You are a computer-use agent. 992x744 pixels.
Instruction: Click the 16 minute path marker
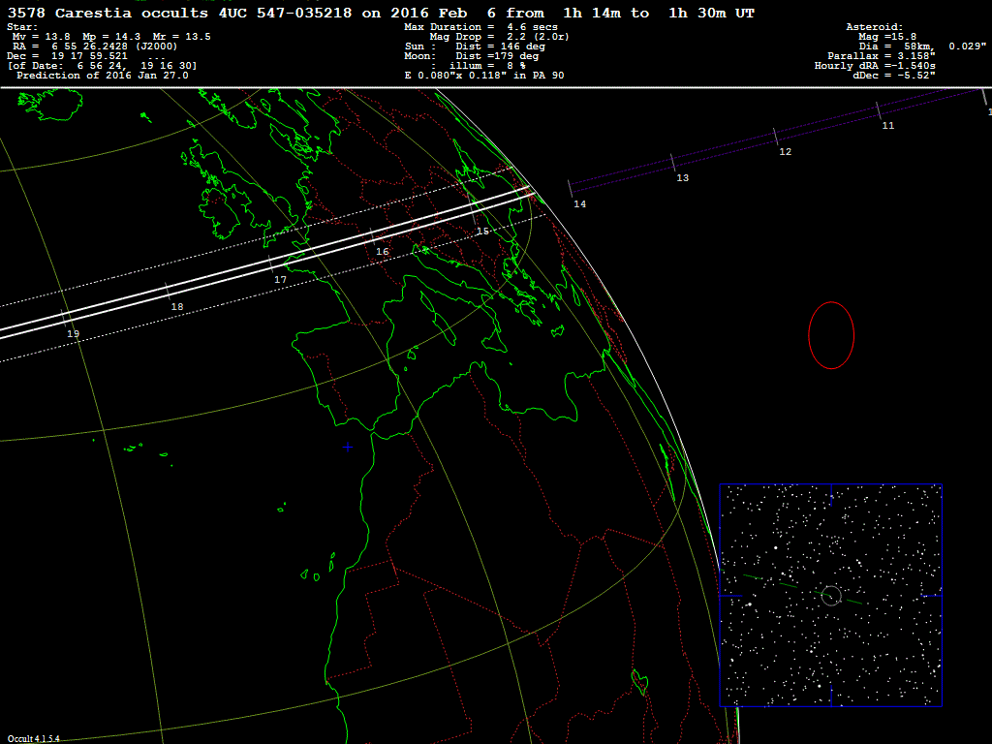tap(382, 252)
